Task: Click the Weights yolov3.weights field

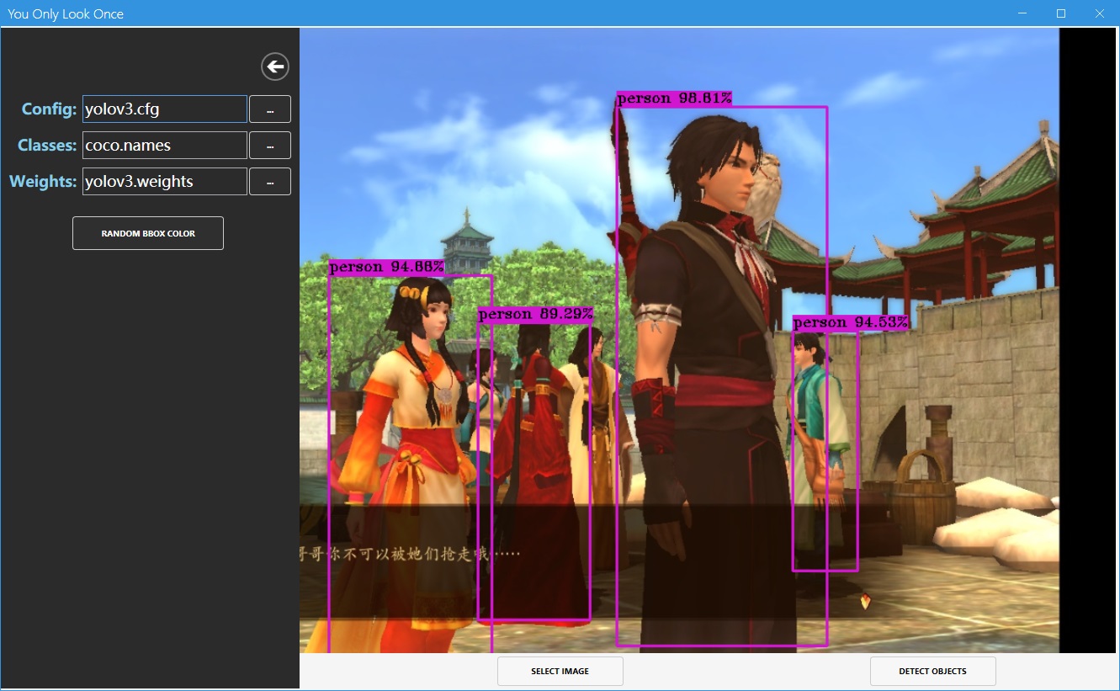Action: (165, 182)
